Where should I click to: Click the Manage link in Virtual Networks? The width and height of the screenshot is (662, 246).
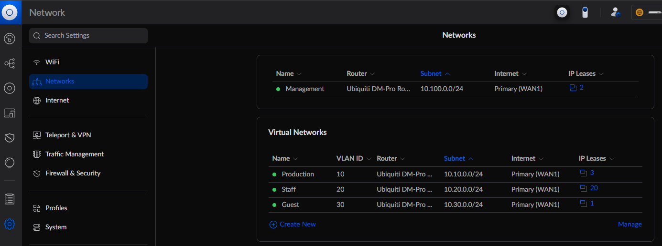tap(629, 224)
